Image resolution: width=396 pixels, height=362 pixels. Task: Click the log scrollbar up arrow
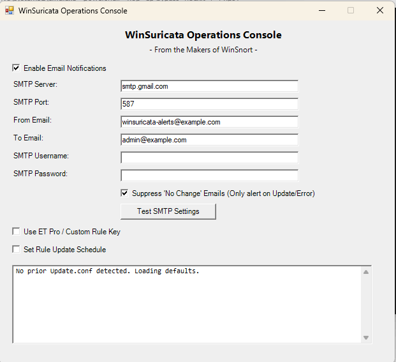pyautogui.click(x=366, y=272)
